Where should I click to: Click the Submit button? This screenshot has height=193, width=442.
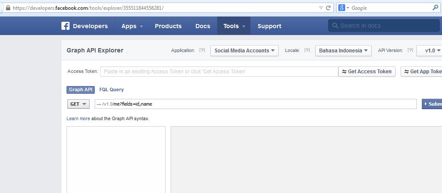tap(432, 104)
